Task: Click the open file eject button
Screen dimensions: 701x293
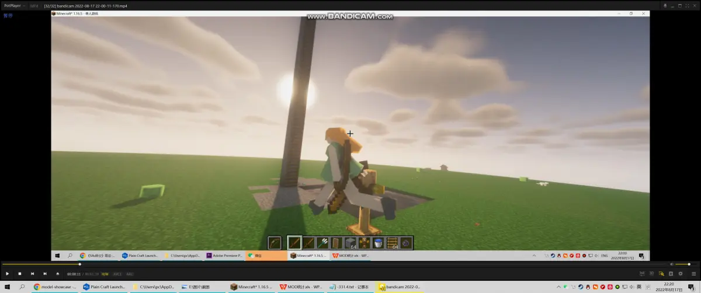Action: [58, 274]
